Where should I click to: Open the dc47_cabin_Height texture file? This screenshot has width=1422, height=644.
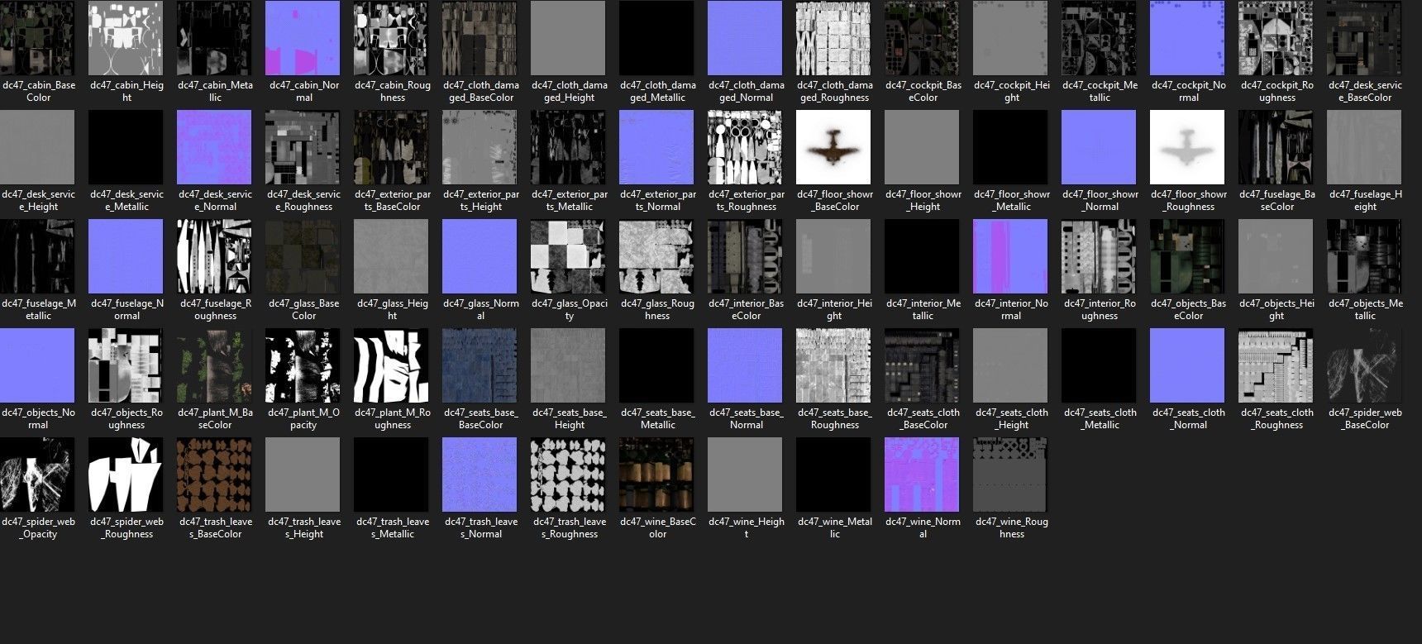(x=126, y=38)
